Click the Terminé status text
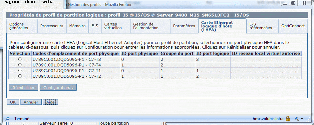 coord(22,119)
